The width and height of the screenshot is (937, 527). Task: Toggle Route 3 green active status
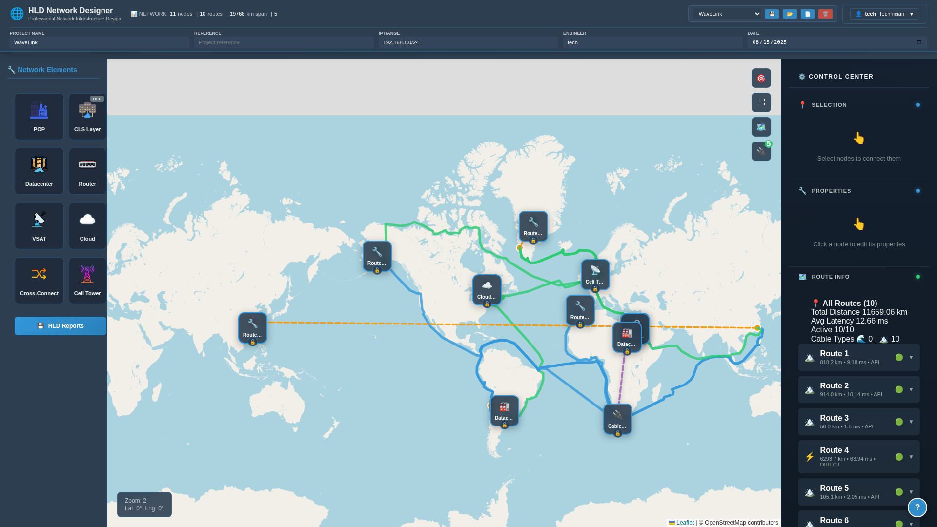(x=899, y=422)
